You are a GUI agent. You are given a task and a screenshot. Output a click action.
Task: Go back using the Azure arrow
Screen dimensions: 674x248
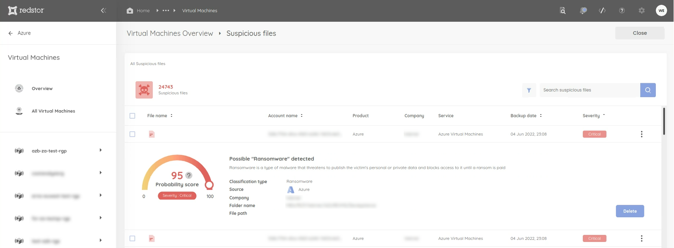pyautogui.click(x=11, y=33)
